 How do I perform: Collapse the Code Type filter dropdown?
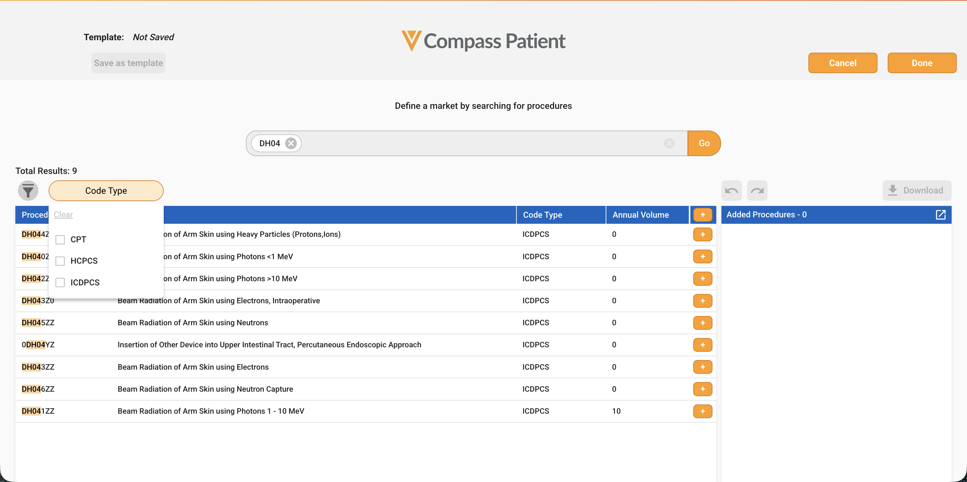pyautogui.click(x=106, y=191)
